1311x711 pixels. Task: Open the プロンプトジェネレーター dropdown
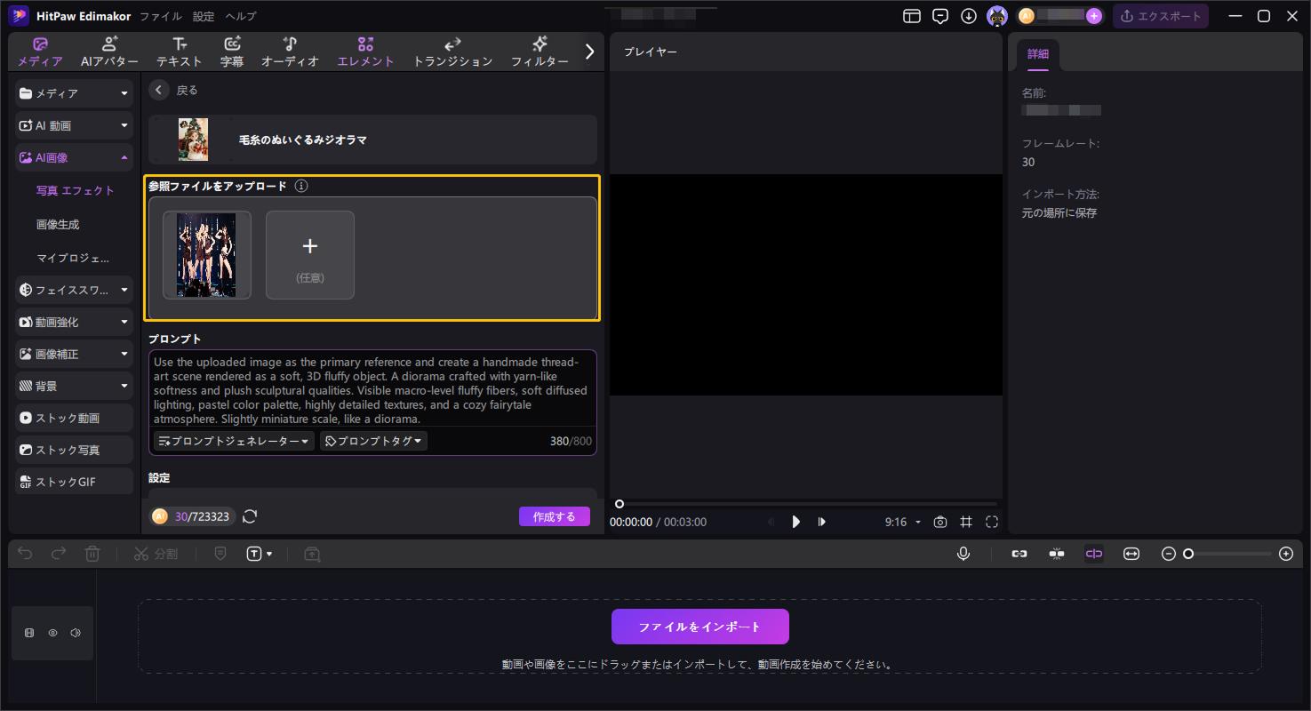pos(233,440)
